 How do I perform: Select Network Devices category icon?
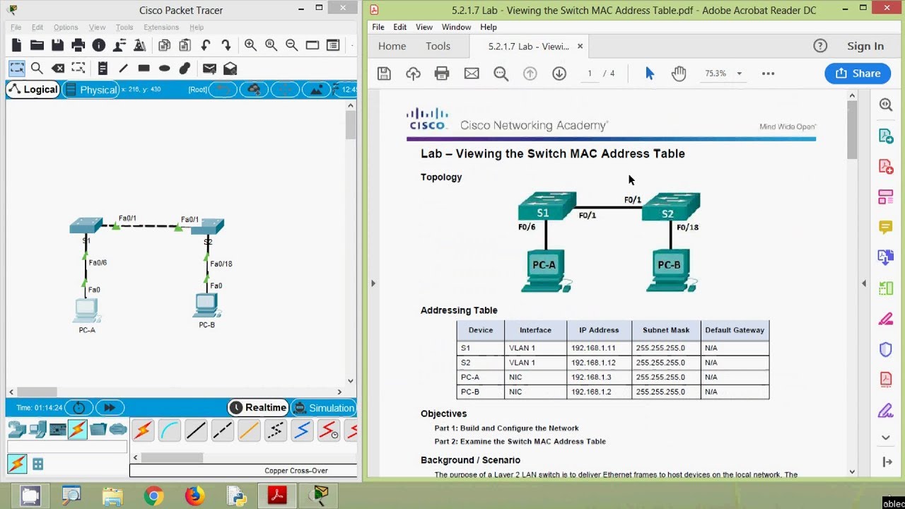(17, 429)
